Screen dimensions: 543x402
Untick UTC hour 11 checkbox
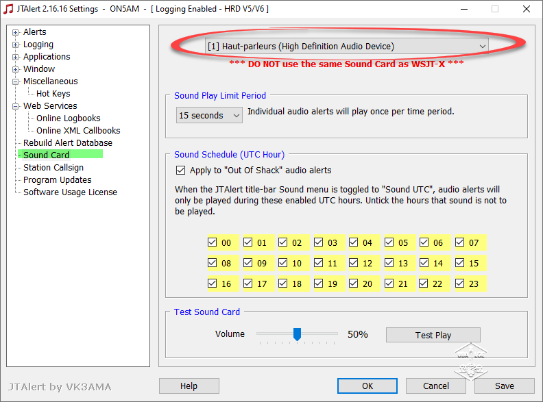(318, 263)
